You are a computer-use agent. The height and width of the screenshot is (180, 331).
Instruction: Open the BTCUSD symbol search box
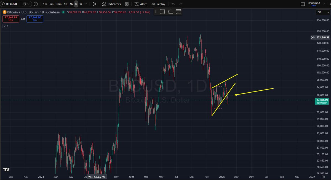point(11,4)
